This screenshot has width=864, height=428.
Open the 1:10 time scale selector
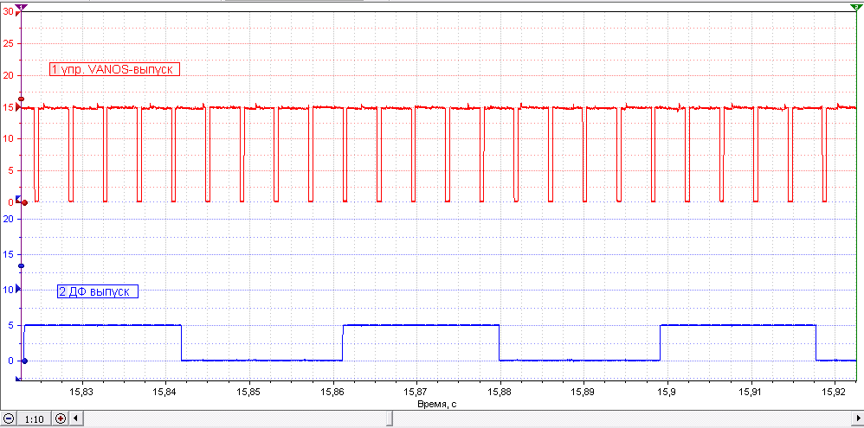click(x=35, y=418)
